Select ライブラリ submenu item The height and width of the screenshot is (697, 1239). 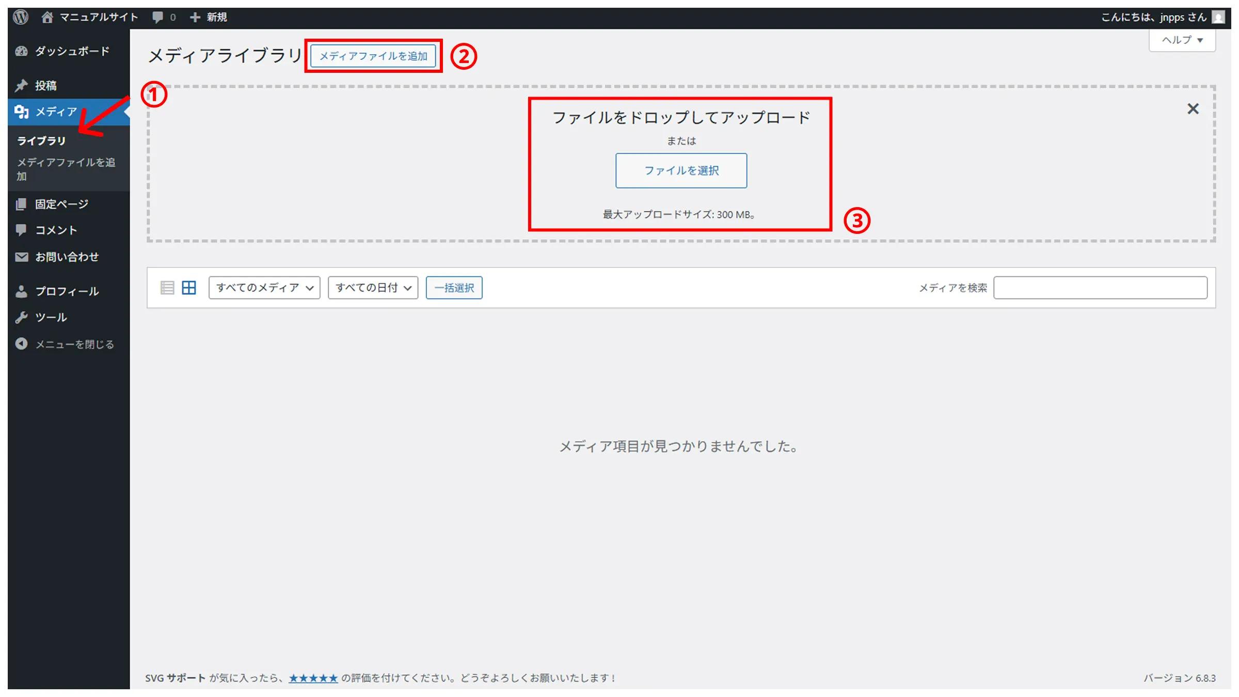(41, 140)
